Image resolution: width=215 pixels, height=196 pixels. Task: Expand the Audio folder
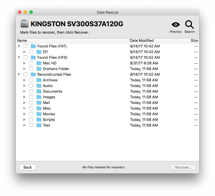pyautogui.click(x=25, y=86)
